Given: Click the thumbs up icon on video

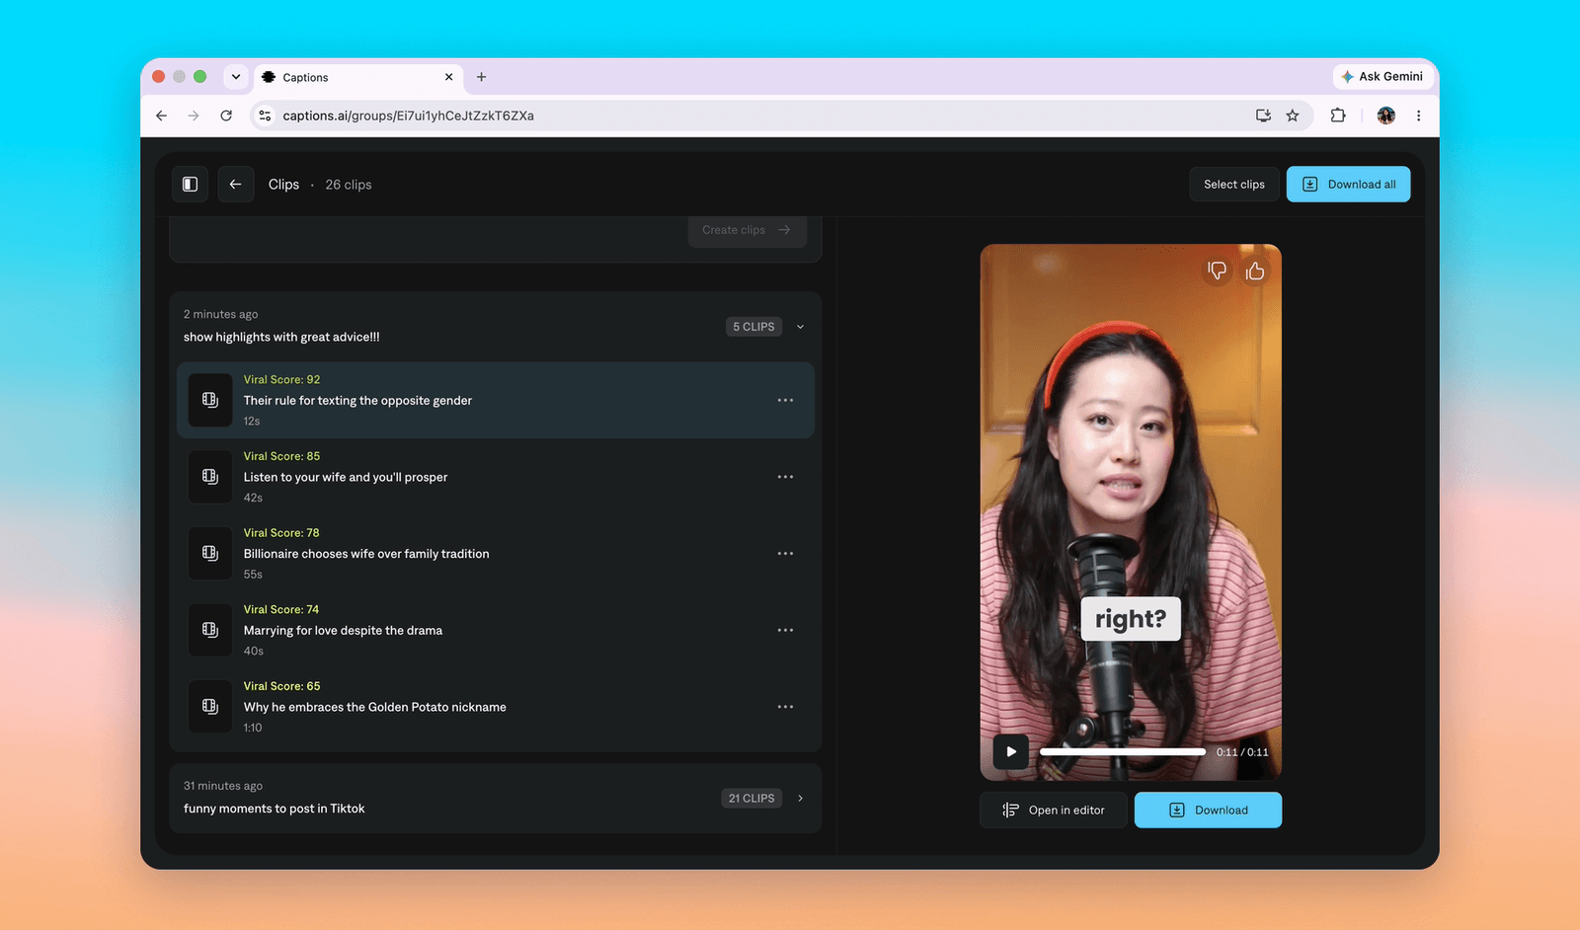Looking at the screenshot, I should point(1255,271).
